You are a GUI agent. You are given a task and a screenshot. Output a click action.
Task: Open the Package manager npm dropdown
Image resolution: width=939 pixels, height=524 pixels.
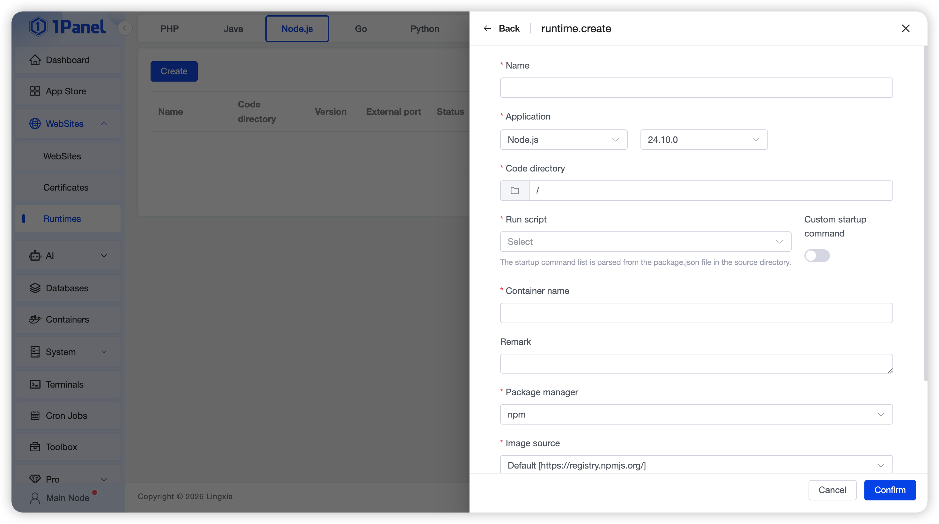pos(696,414)
